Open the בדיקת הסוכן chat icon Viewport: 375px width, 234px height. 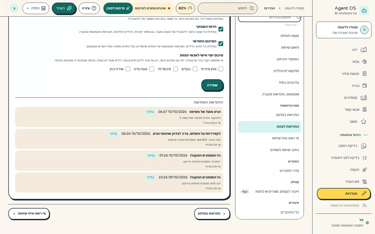click(364, 146)
